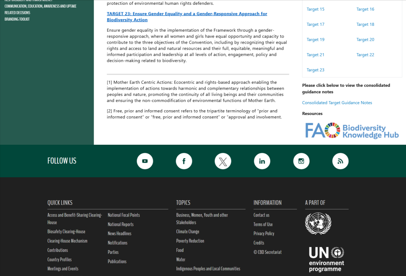Viewport: 406px width, 276px height.
Task: Visit Contributions in Quick Links
Action: 57,250
